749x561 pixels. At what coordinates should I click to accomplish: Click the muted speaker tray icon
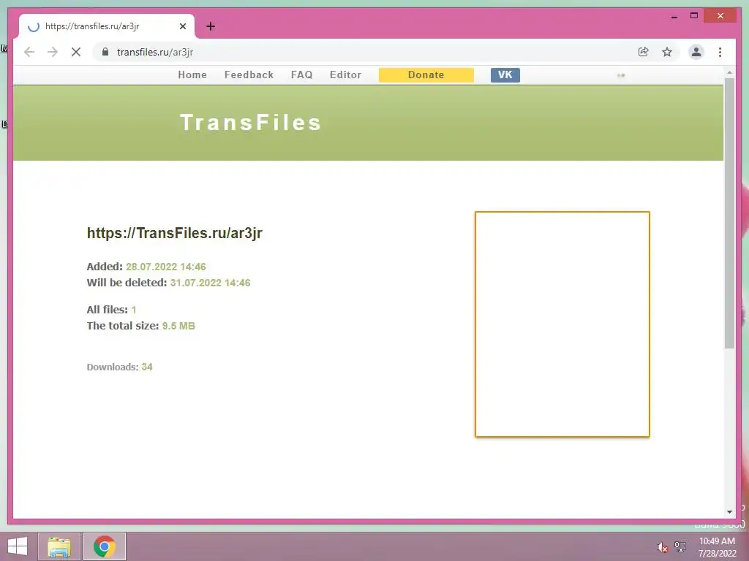[662, 547]
